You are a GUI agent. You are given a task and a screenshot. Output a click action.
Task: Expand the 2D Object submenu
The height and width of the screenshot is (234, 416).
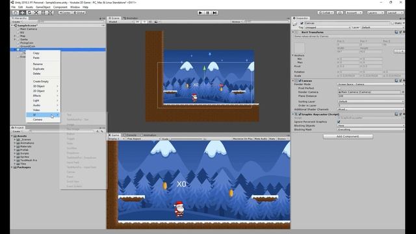point(43,91)
